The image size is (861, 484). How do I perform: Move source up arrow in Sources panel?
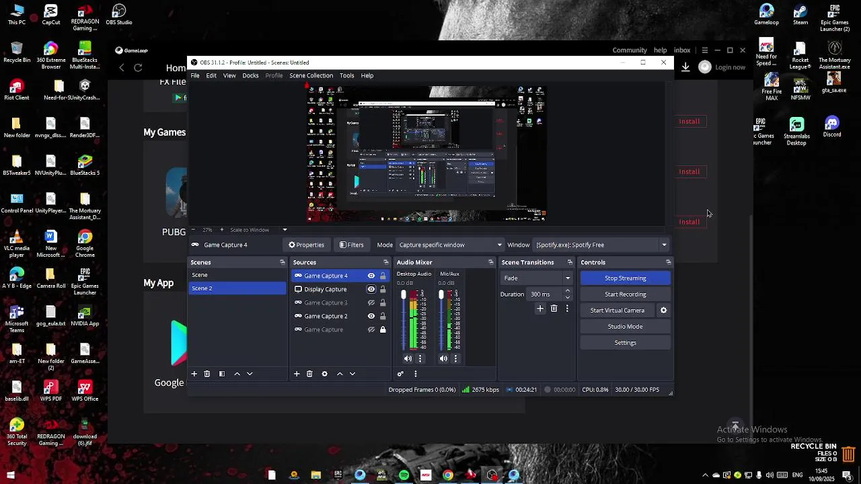click(x=340, y=374)
